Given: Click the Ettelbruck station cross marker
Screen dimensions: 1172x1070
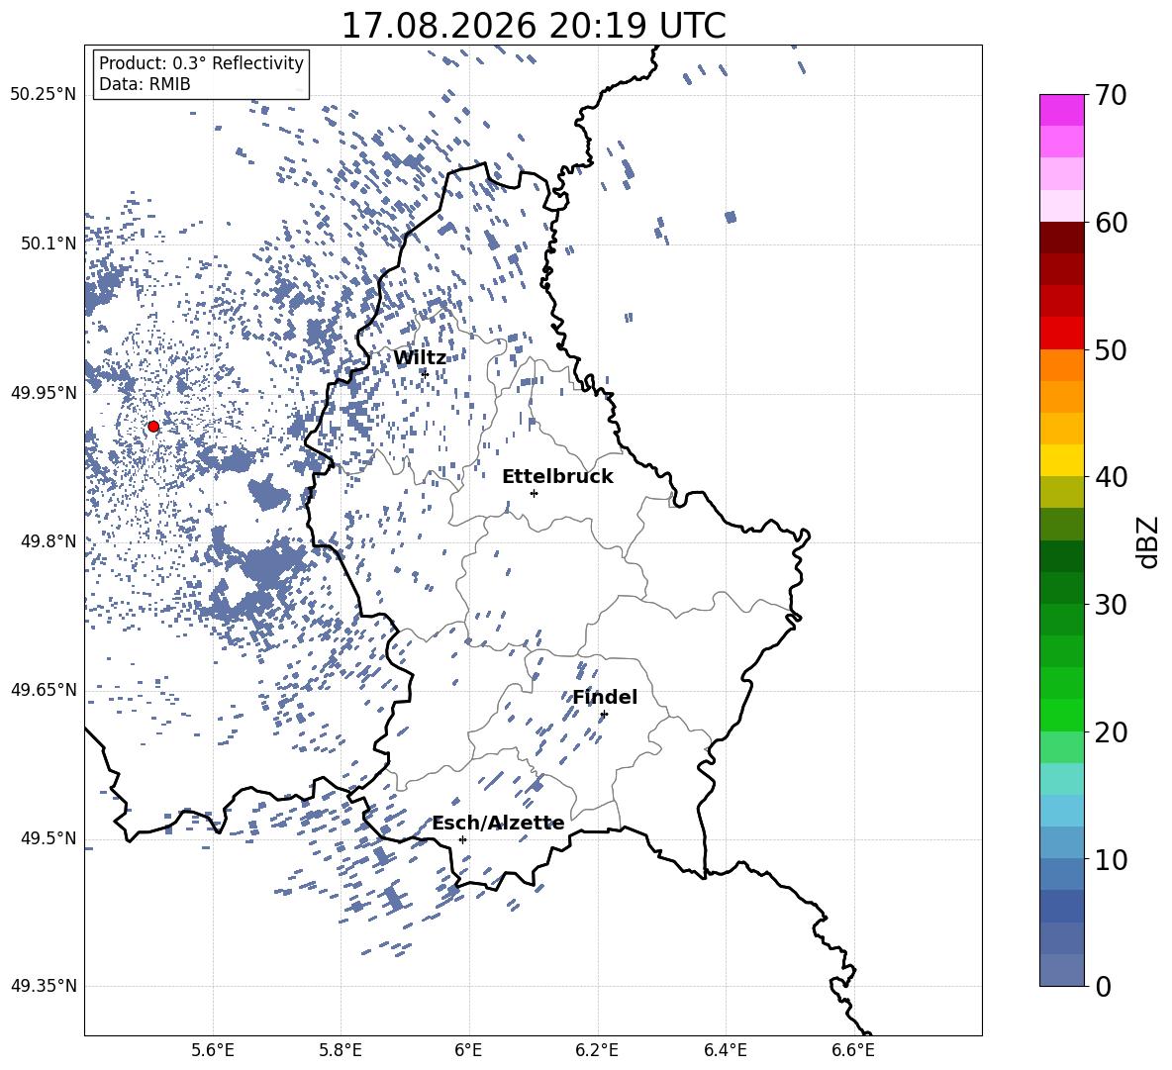Looking at the screenshot, I should [534, 493].
